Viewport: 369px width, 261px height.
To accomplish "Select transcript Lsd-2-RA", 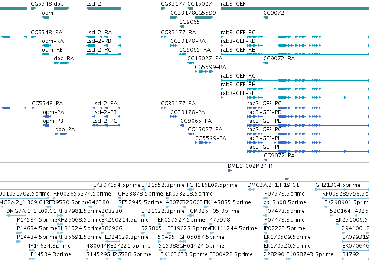I will (99, 33).
